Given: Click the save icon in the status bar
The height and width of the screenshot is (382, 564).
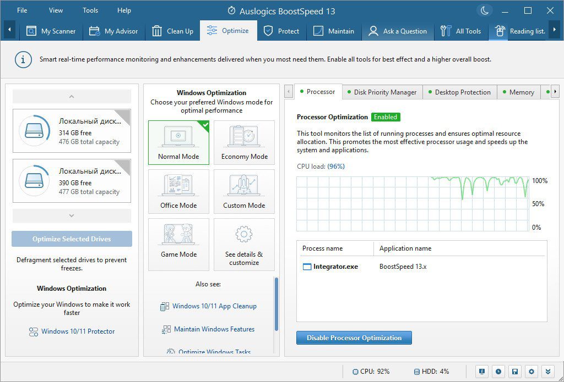Looking at the screenshot, I should (515, 372).
